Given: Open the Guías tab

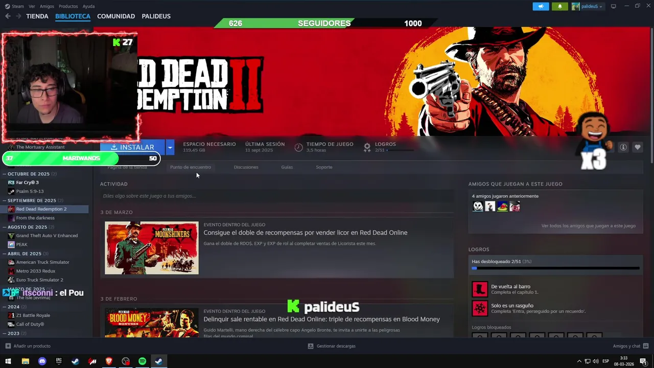Looking at the screenshot, I should coord(287,167).
